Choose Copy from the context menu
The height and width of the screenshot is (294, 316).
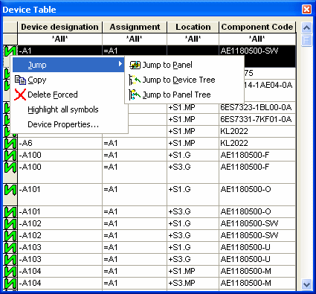click(37, 80)
